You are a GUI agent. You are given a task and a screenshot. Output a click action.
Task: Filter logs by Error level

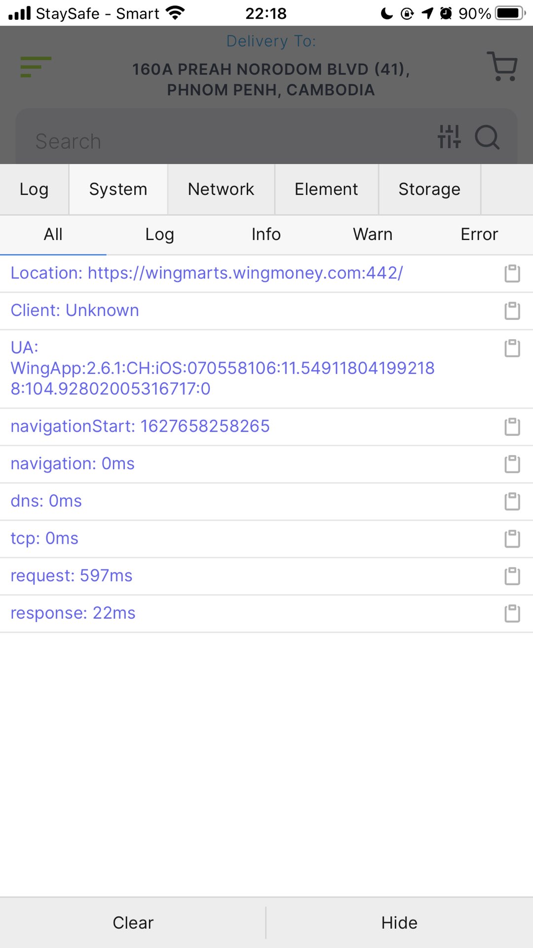479,235
